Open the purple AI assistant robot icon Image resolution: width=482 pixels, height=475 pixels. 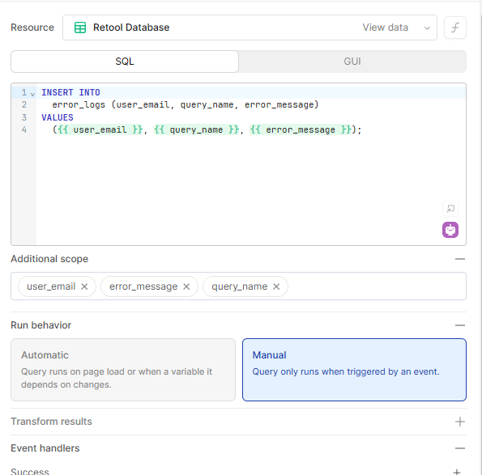click(450, 230)
